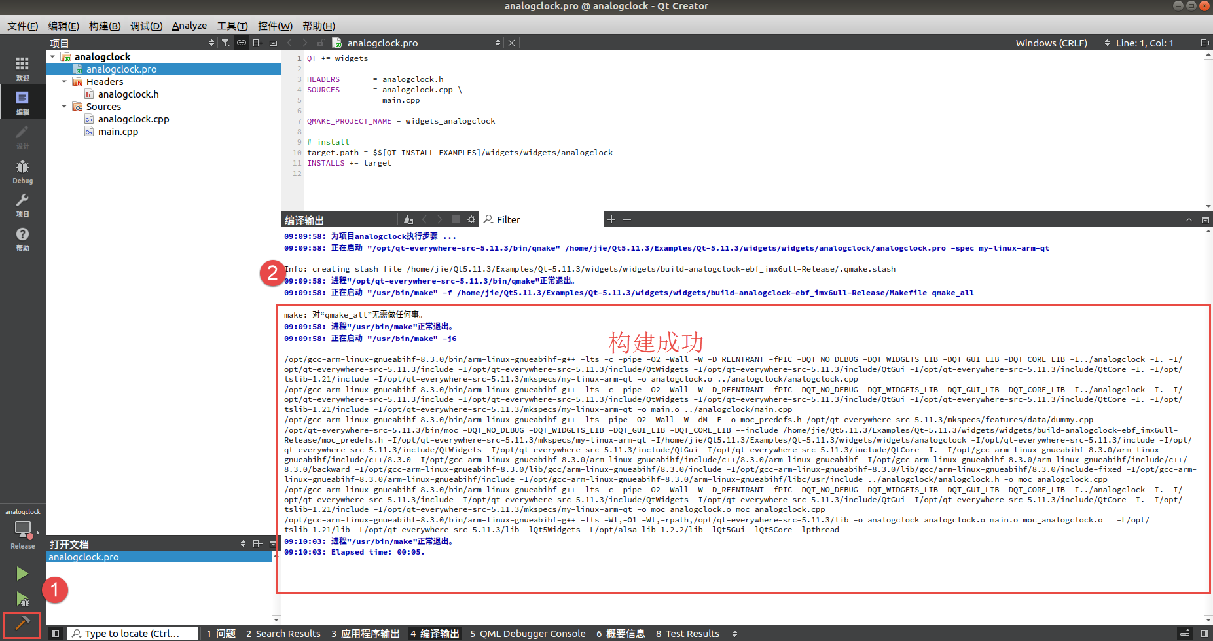Open the 帮助 (Help) mode

pyautogui.click(x=22, y=238)
